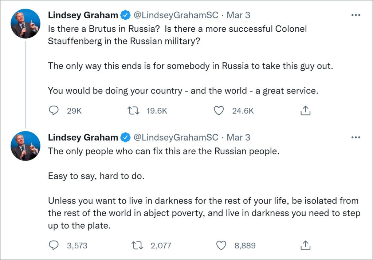
Task: Open the Mar 3 timestamp on the first tweet
Action: click(239, 15)
